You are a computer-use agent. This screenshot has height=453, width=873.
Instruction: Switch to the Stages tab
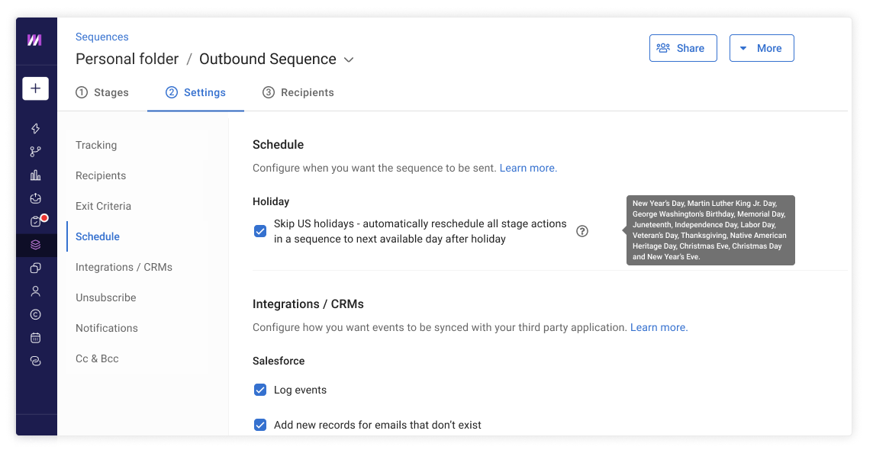coord(102,92)
